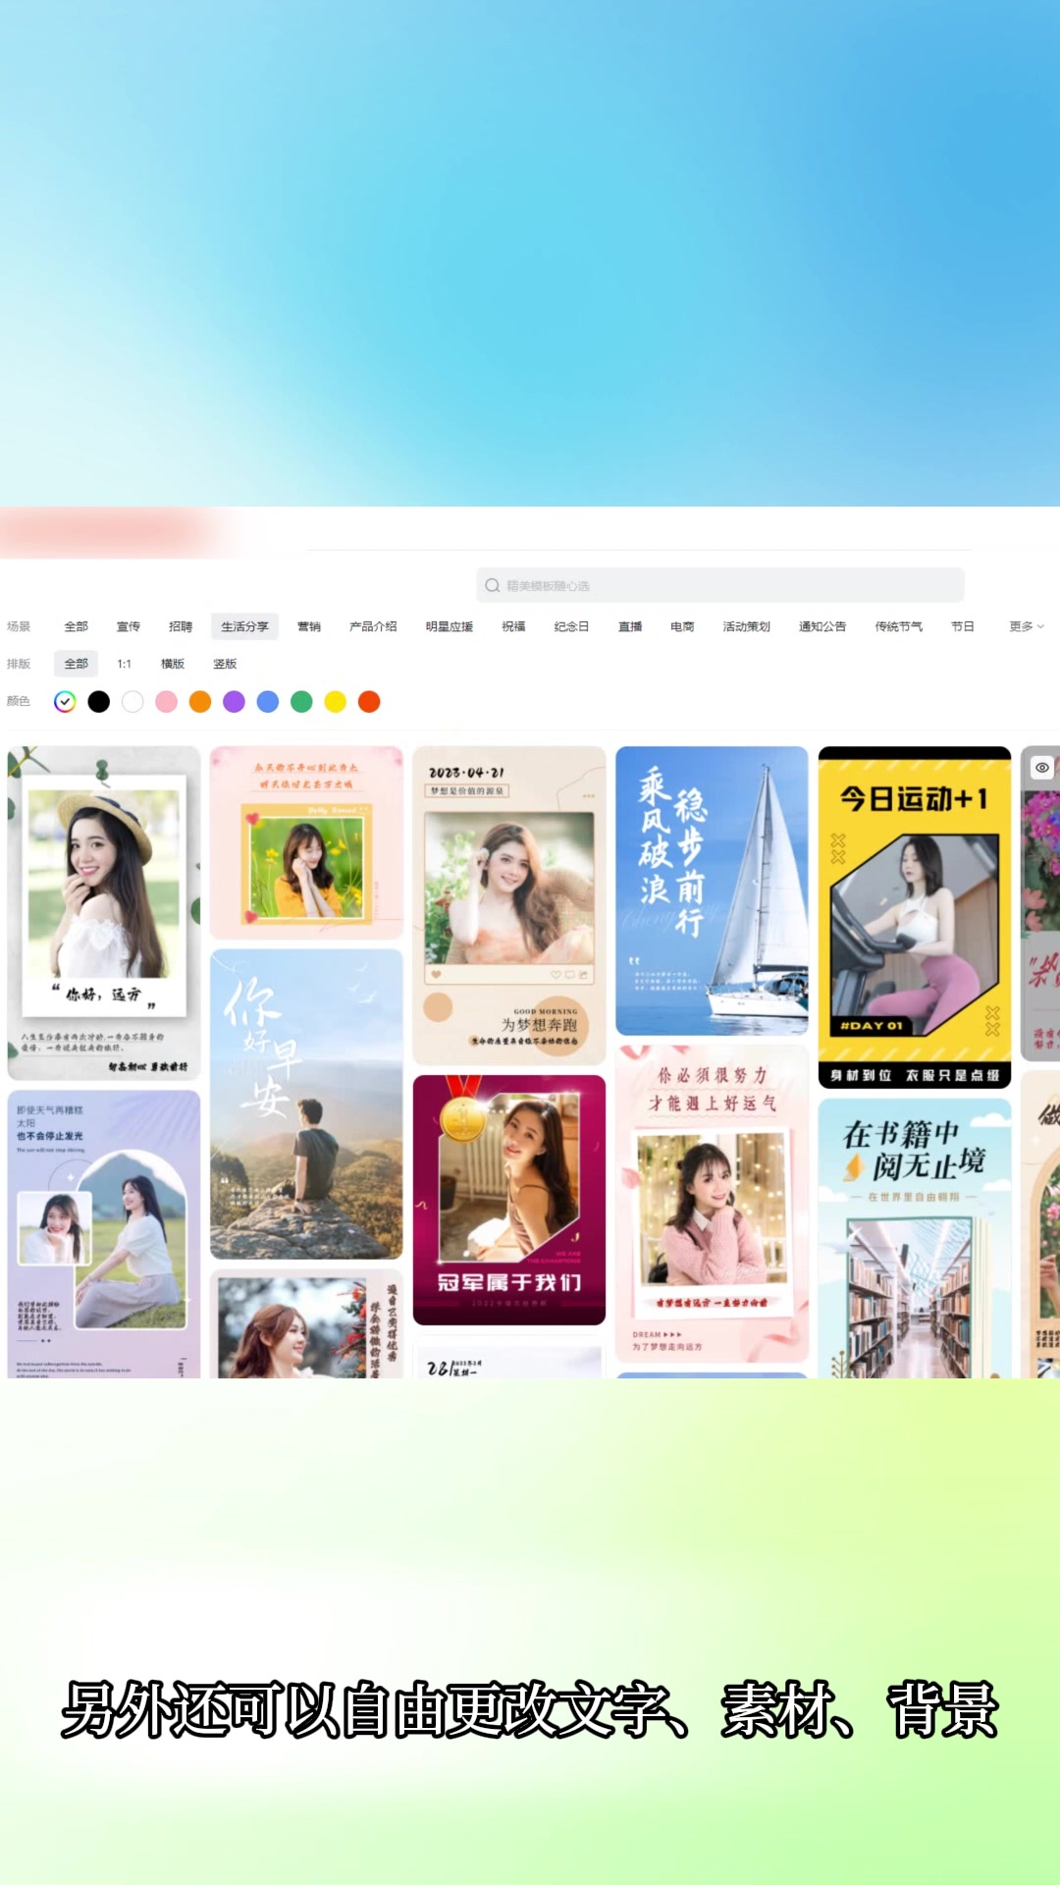This screenshot has width=1060, height=1885.
Task: Open the 你好,远方 photo template
Action: coord(104,913)
